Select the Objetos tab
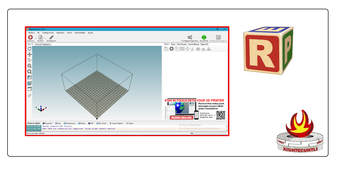Screen dimensions: 337x181 [x=167, y=44]
